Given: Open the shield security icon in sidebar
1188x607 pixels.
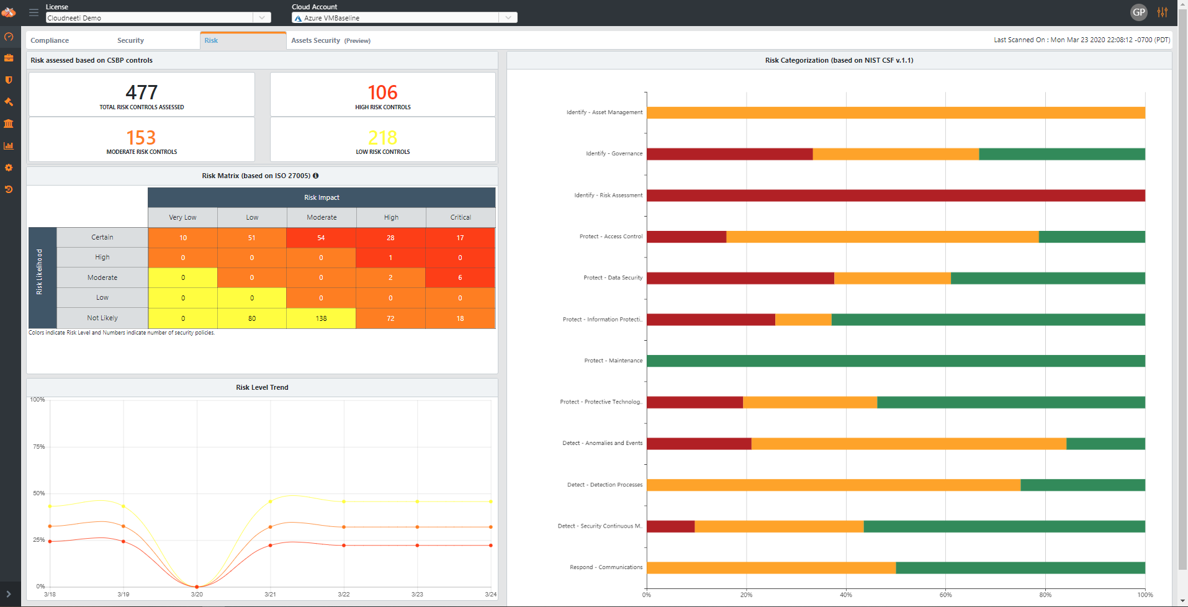Looking at the screenshot, I should tap(9, 80).
